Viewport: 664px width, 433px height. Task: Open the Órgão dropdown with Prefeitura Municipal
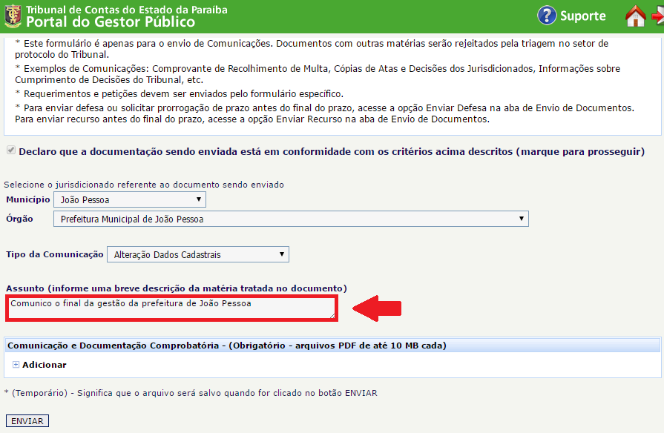pos(291,219)
